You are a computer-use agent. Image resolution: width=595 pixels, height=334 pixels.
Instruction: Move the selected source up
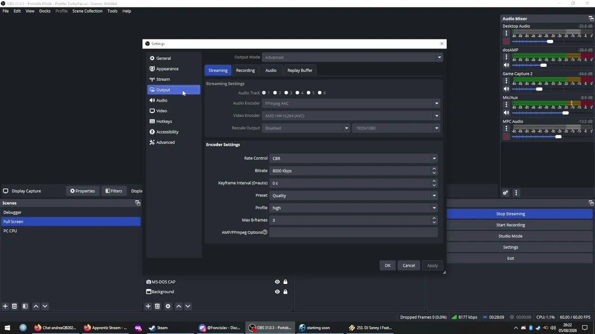(x=178, y=306)
